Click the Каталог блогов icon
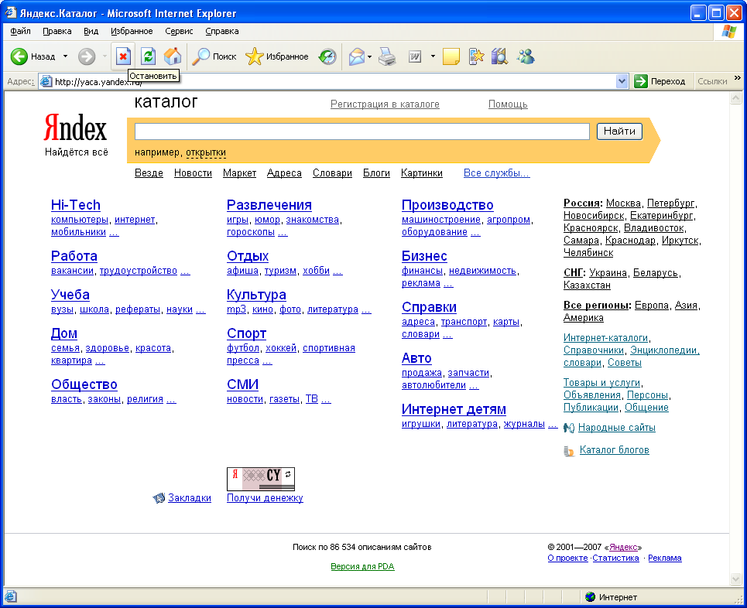This screenshot has width=747, height=608. [569, 450]
